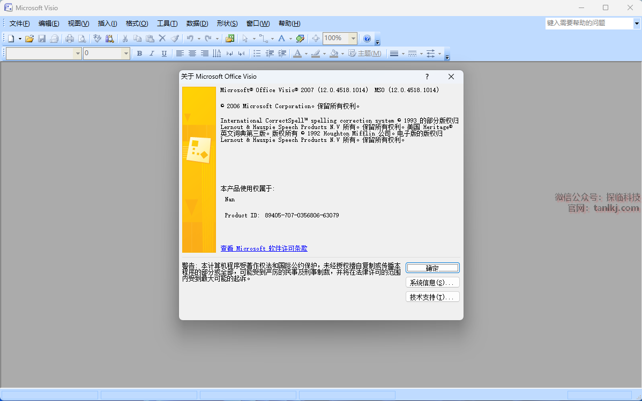This screenshot has width=642, height=401.
Task: Click the help question search box
Action: 589,23
